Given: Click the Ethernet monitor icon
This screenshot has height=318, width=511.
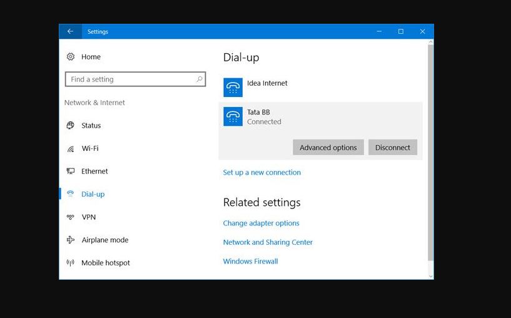Looking at the screenshot, I should [71, 171].
